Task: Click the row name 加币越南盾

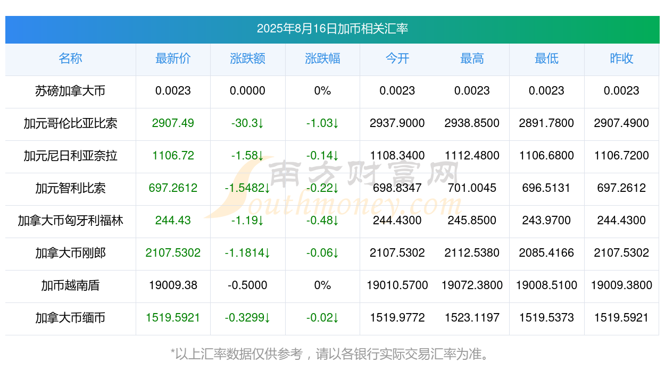Action: coord(71,285)
